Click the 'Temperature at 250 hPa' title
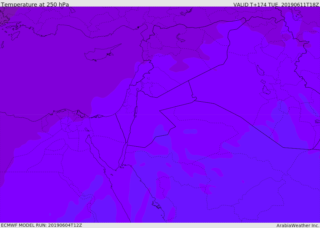The image size is (320, 228). tap(35, 4)
